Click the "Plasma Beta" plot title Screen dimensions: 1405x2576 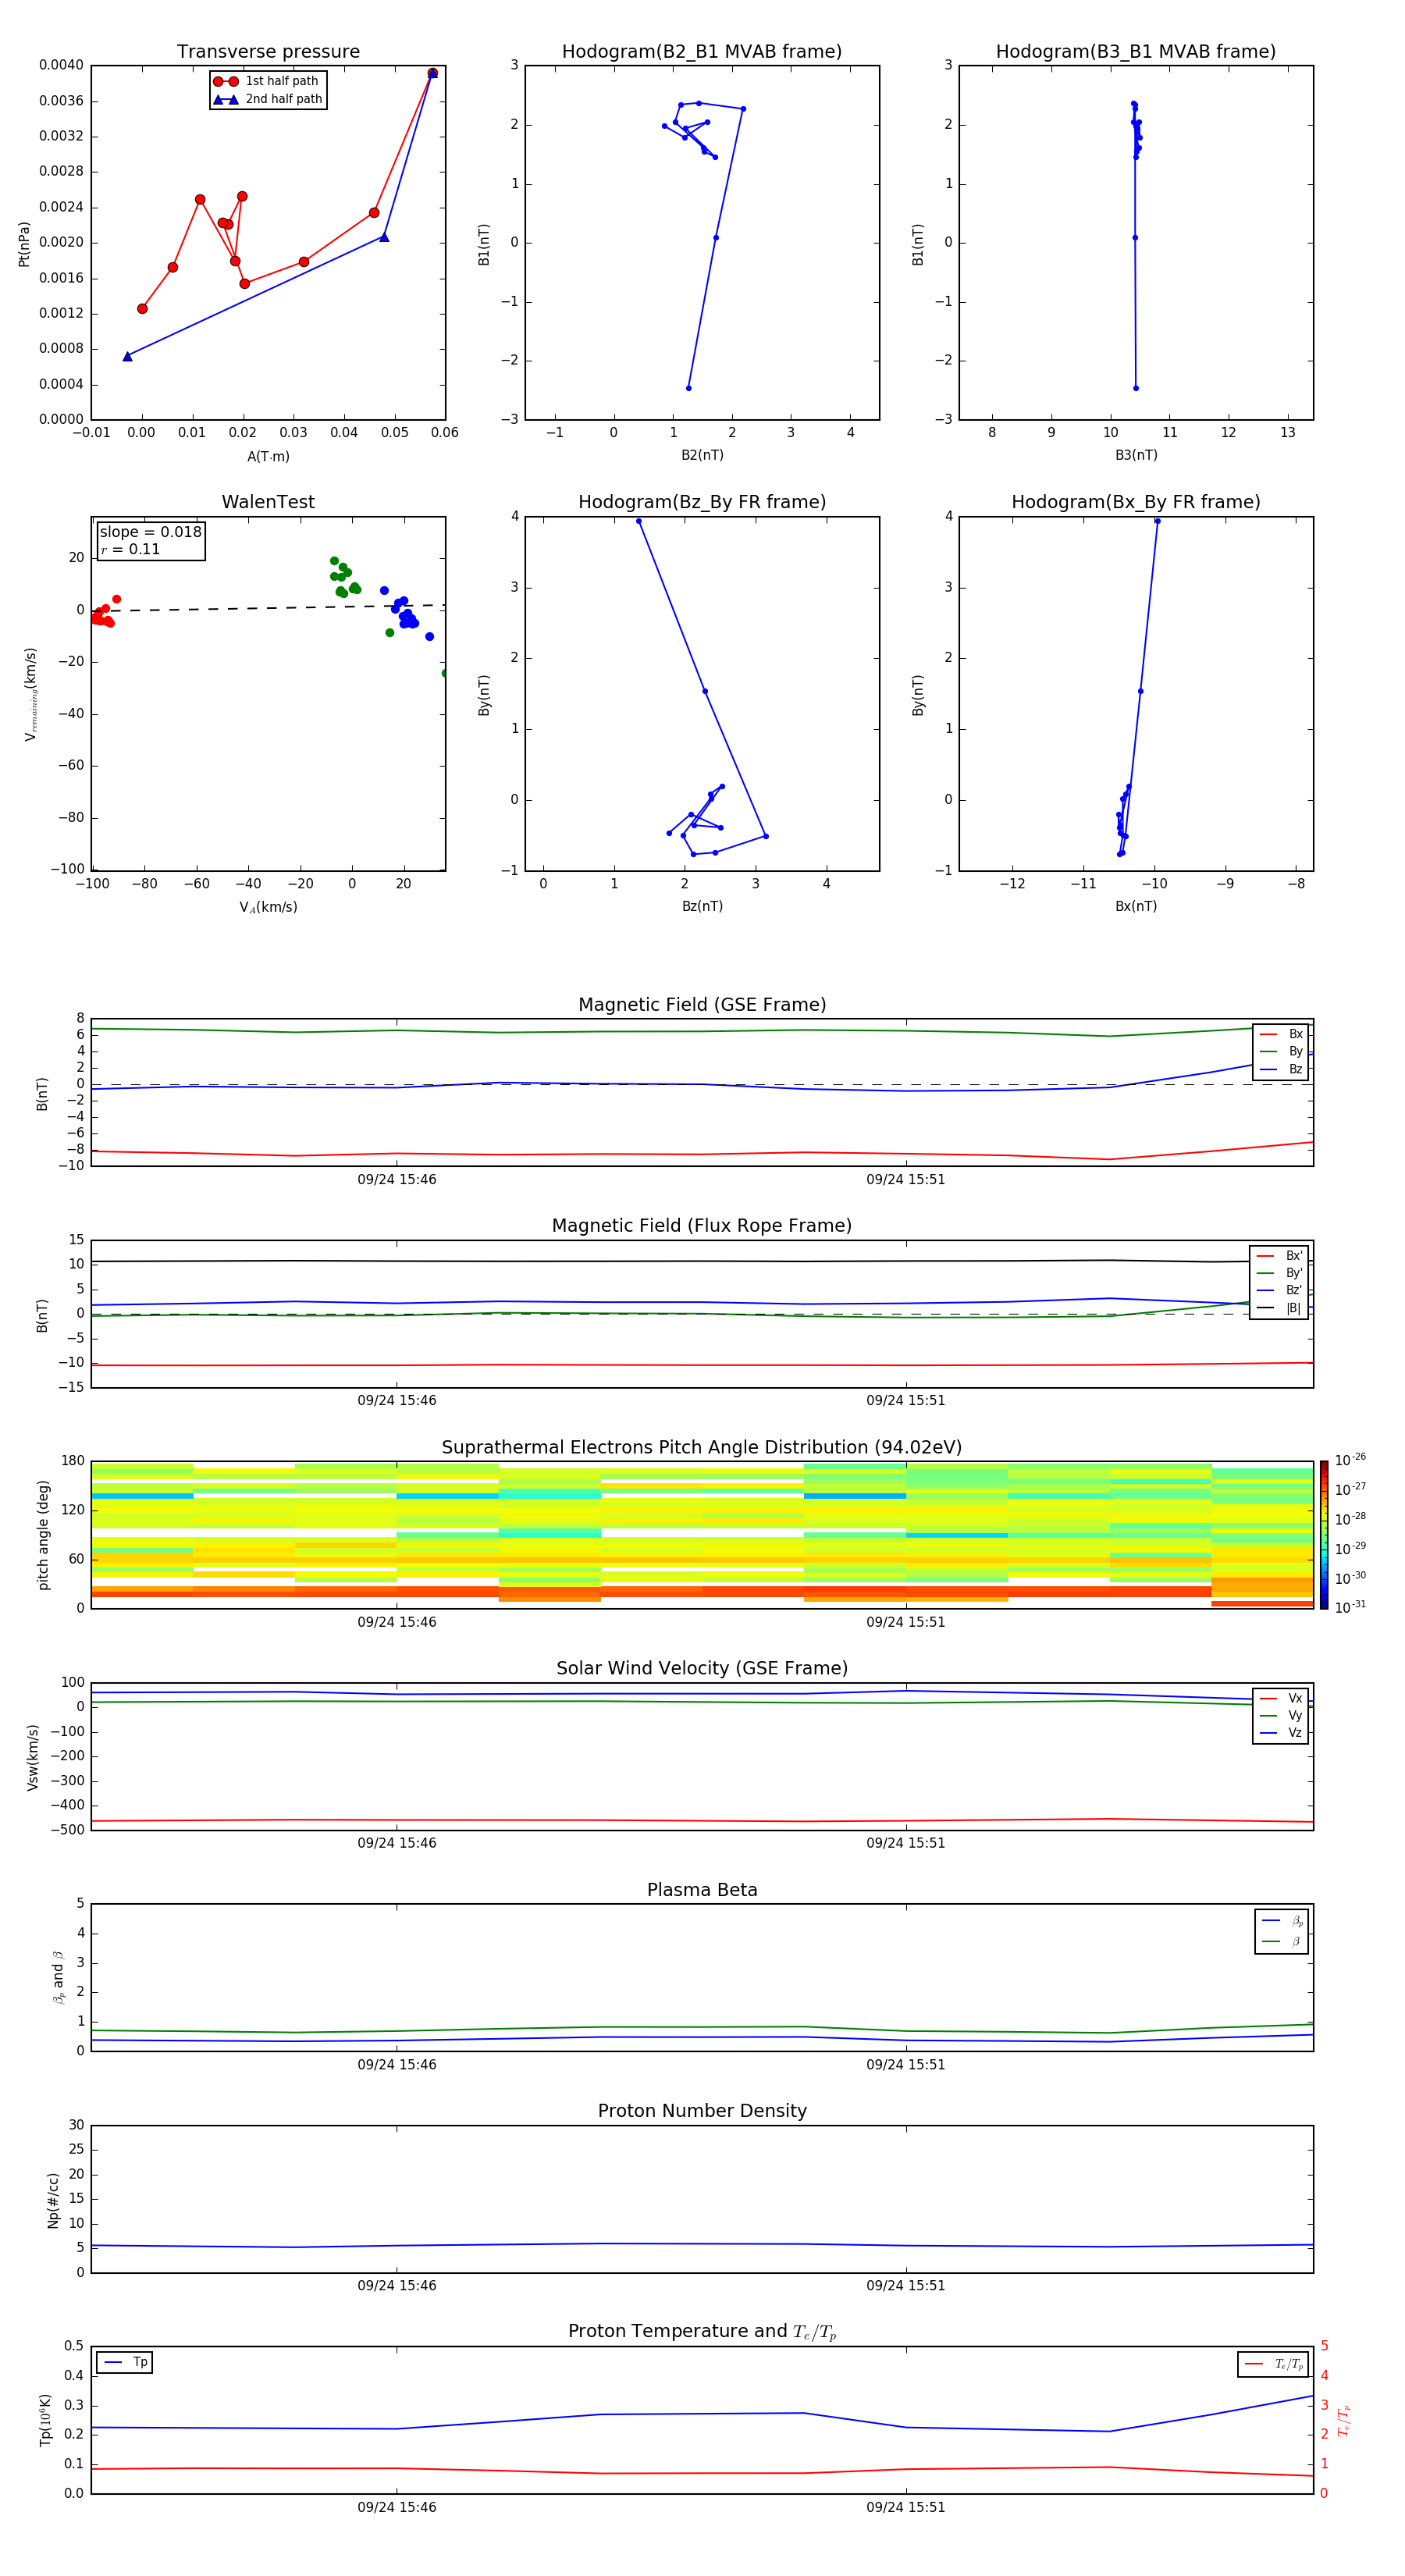coord(702,1890)
